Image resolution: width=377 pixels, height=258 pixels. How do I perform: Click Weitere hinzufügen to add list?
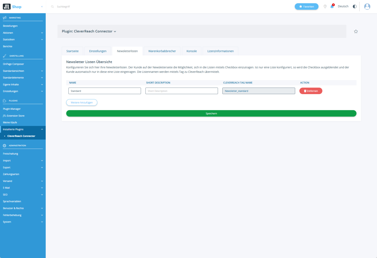coord(82,103)
